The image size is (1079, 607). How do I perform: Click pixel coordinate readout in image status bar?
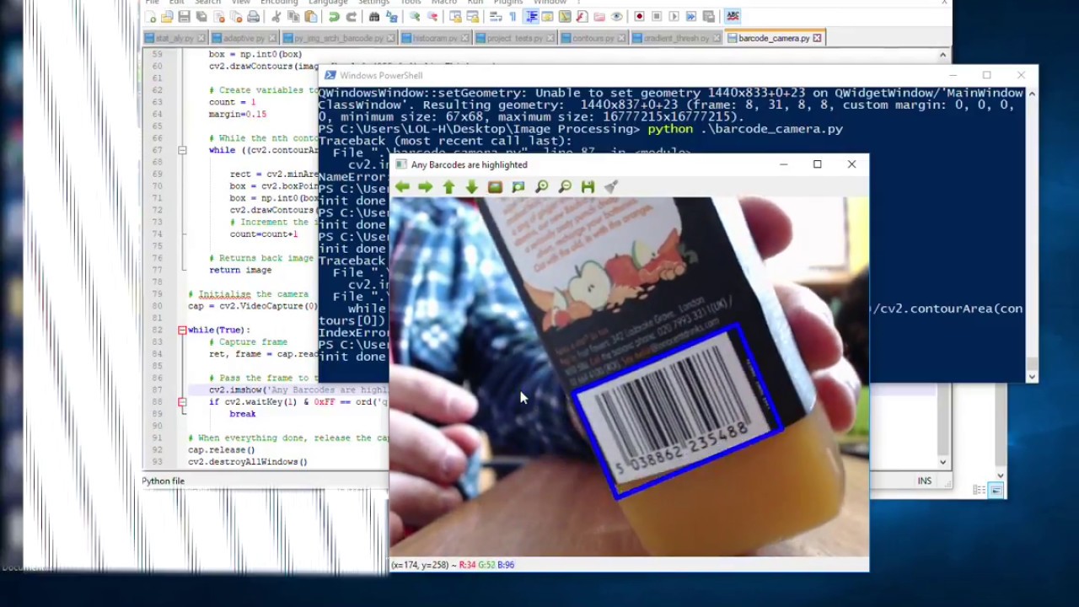pyautogui.click(x=452, y=565)
